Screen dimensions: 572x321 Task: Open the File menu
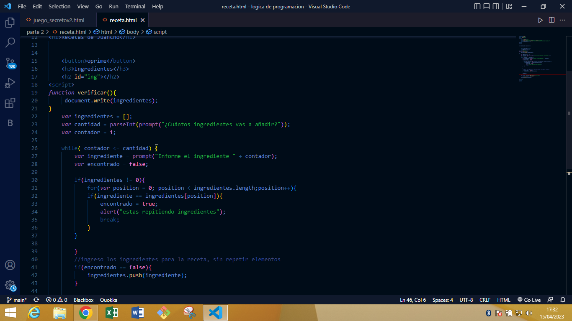[x=22, y=6]
